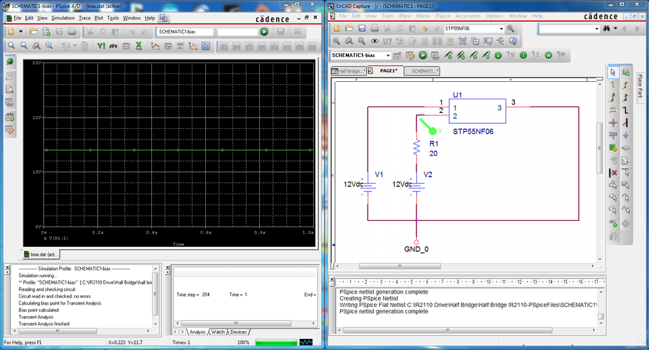
Task: Open the PSpice menu in OrCAD Capture
Action: tap(442, 16)
